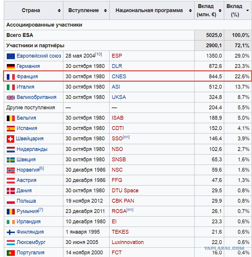Click the Austria flag icon
The image size is (252, 257).
(x=11, y=180)
